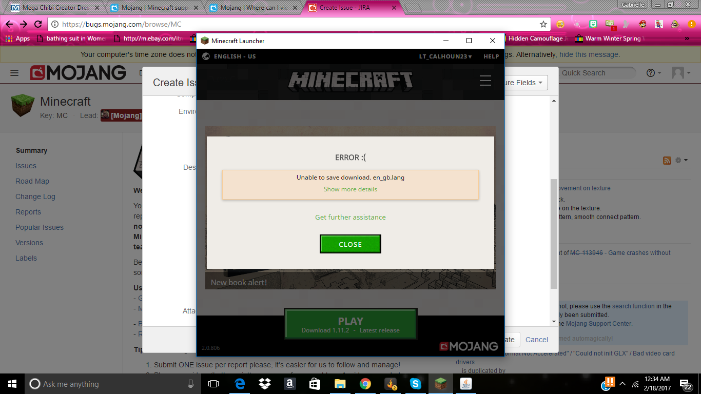This screenshot has width=701, height=394.
Task: Close the Create Issue - JIRA tab
Action: [395, 8]
